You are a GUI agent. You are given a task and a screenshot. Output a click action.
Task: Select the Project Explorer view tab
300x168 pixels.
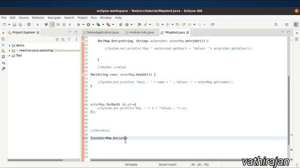pos(24,33)
